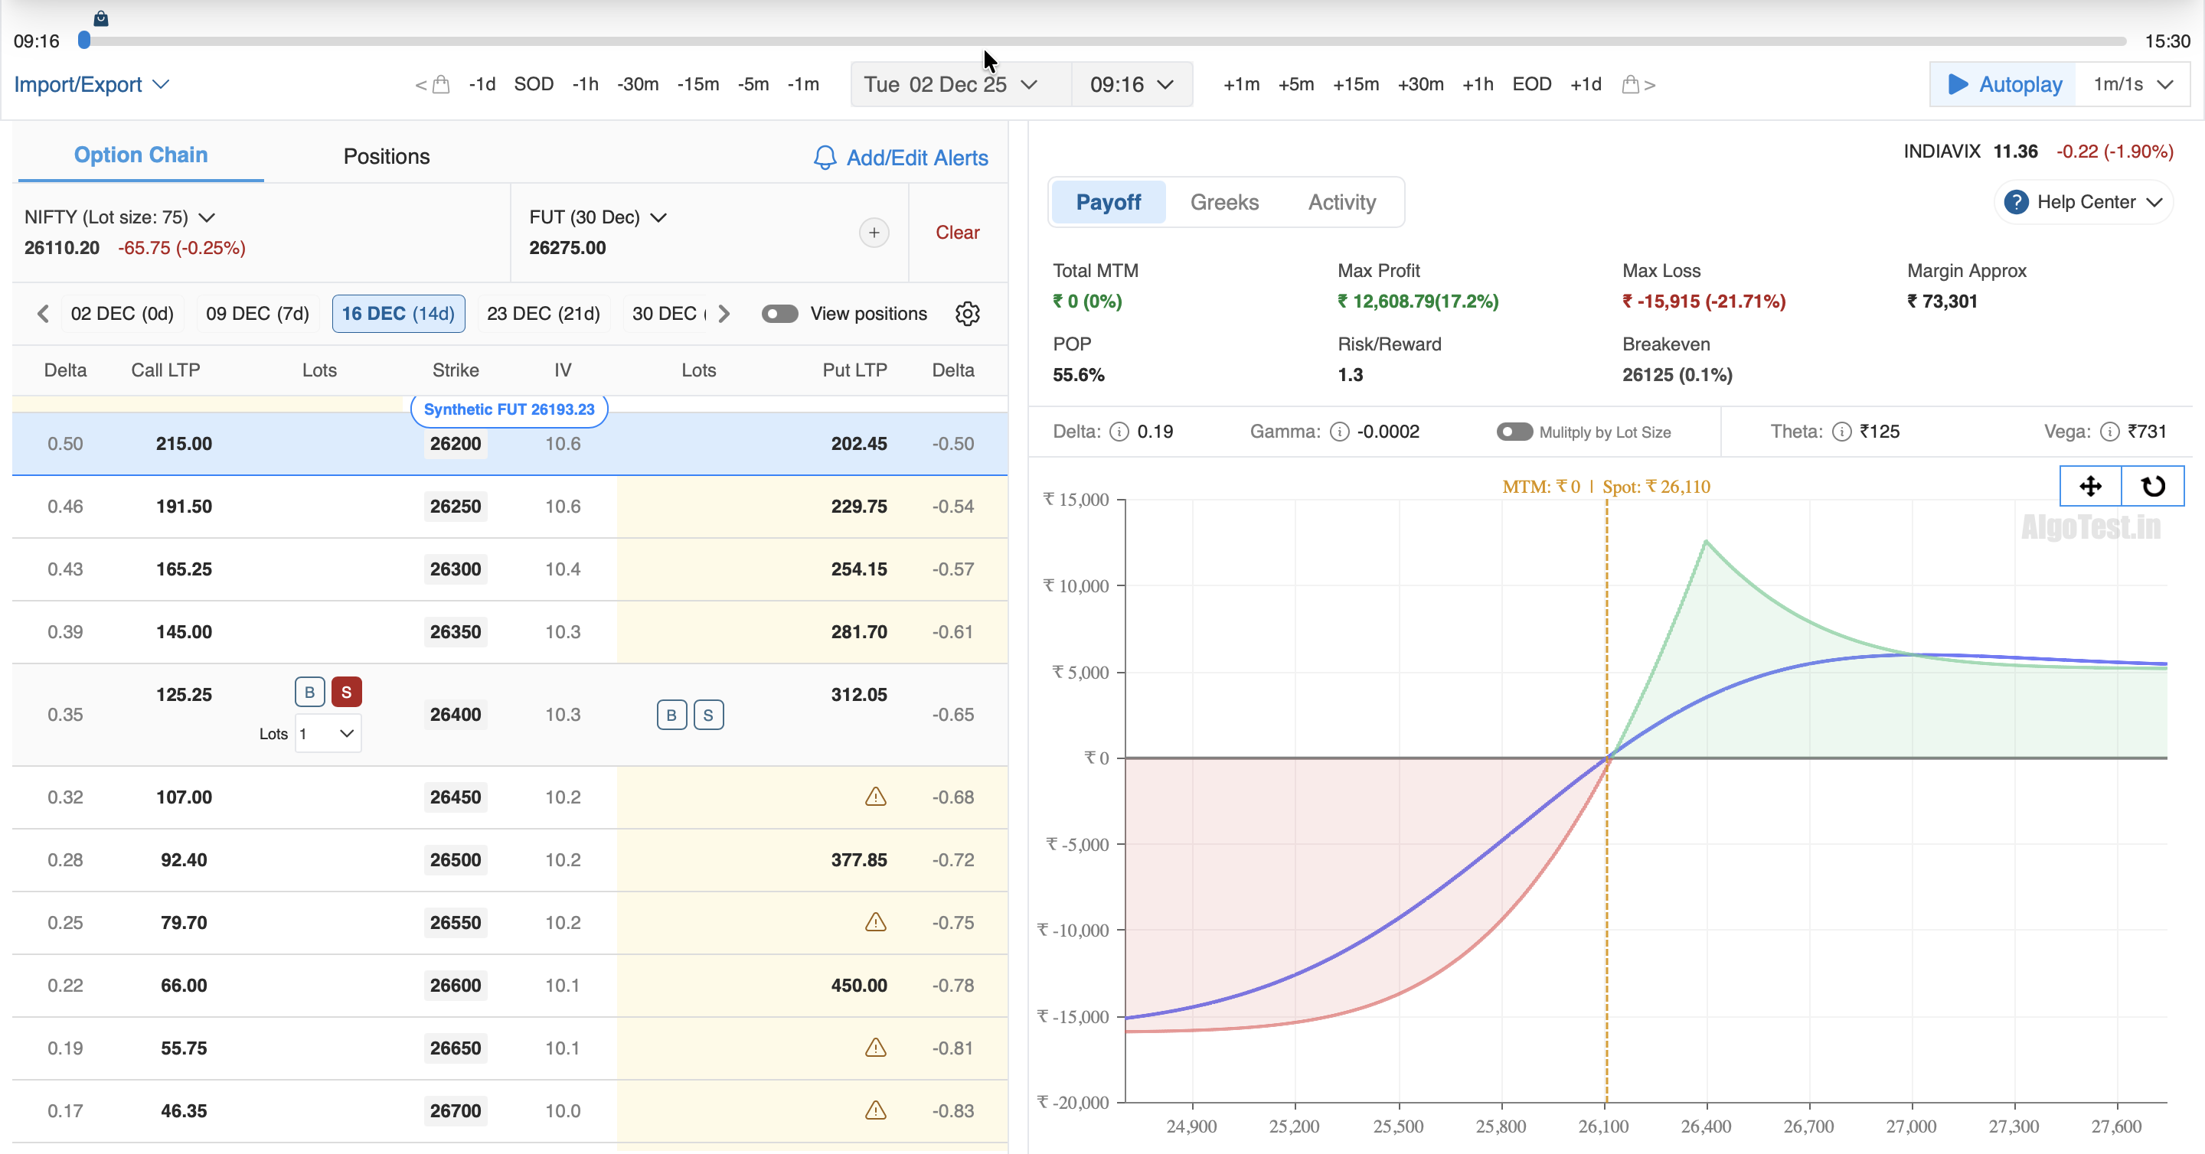The width and height of the screenshot is (2205, 1154).
Task: Click warning icon on 26450 put
Action: (x=875, y=797)
